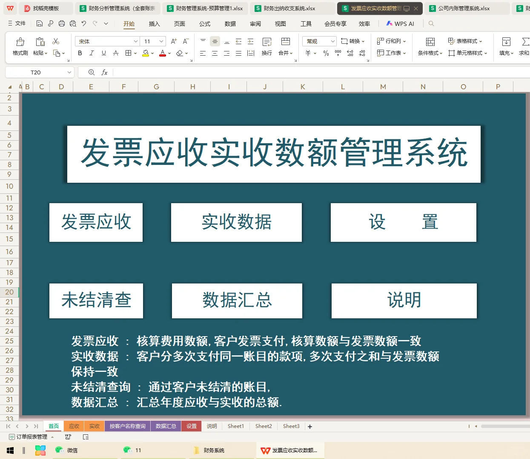Image resolution: width=530 pixels, height=459 pixels.
Task: Toggle bold formatting
Action: (x=80, y=53)
